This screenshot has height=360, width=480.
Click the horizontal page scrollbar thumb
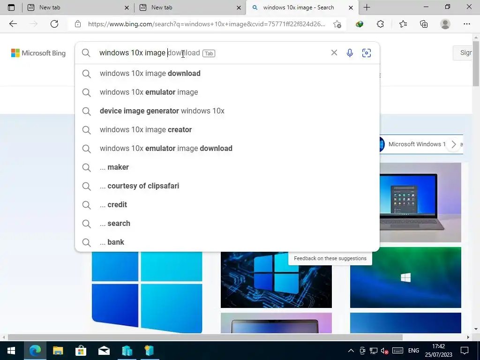[x=205, y=337]
